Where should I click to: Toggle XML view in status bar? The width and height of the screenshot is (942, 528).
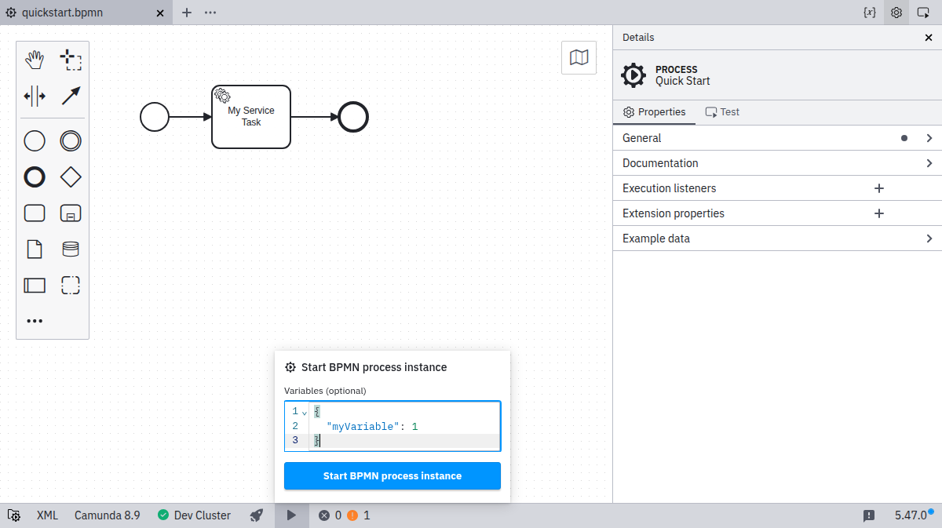click(x=47, y=515)
